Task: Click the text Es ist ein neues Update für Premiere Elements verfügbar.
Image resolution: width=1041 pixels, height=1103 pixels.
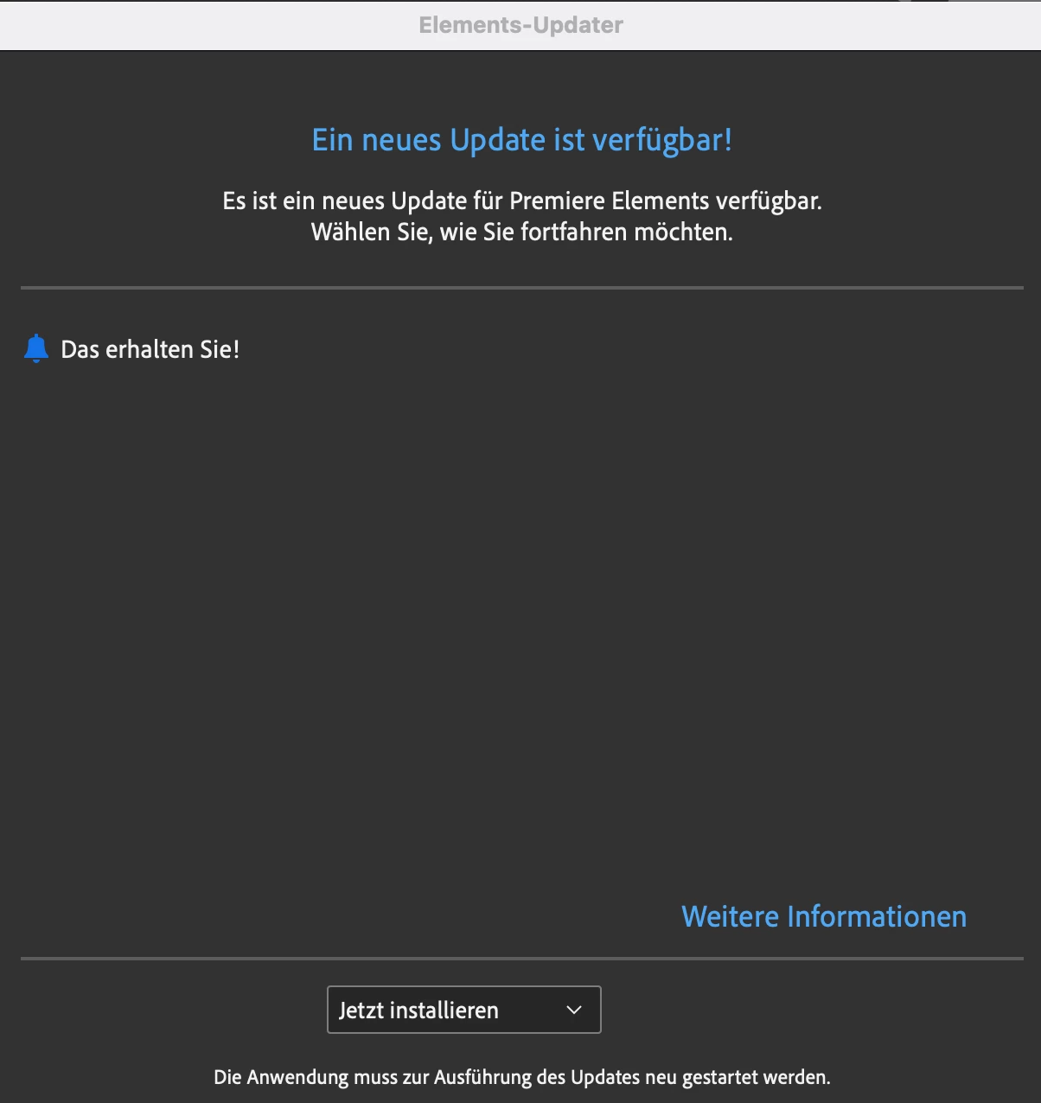Action: 522,201
